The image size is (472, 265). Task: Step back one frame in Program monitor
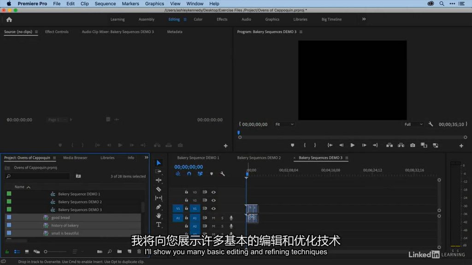[x=341, y=145]
